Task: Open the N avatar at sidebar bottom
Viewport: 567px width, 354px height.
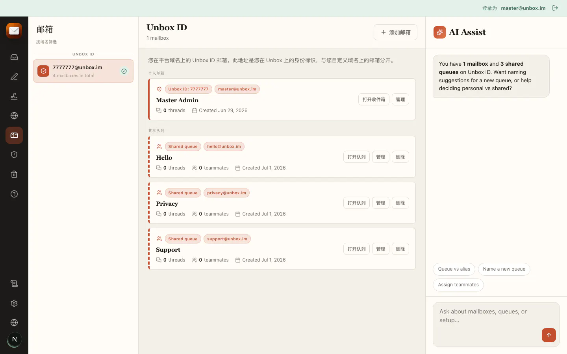Action: coord(15,339)
